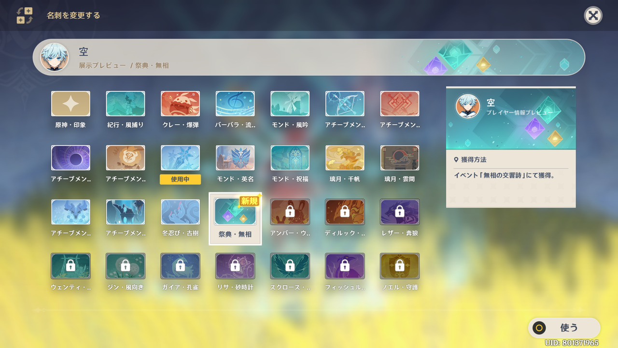Select the blue bow achievement namecard
Viewport: 618px width, 348px height.
pyautogui.click(x=345, y=104)
